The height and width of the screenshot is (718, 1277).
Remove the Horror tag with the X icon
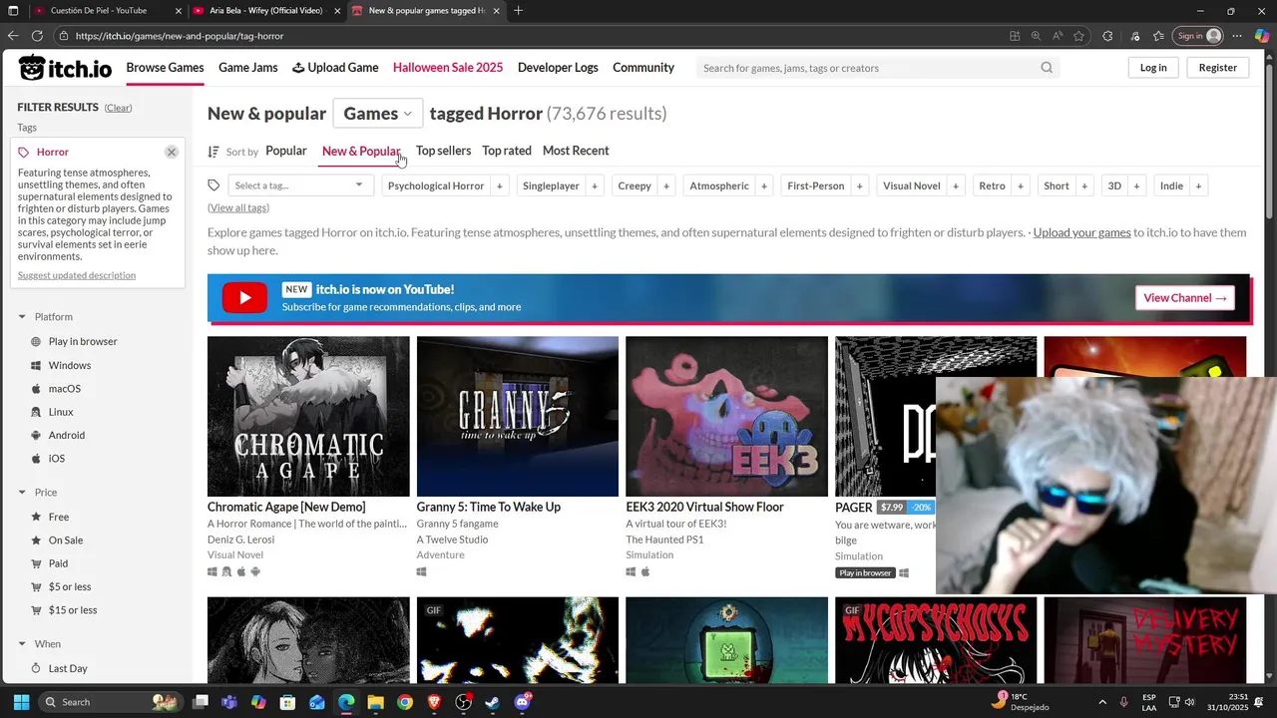tap(172, 152)
